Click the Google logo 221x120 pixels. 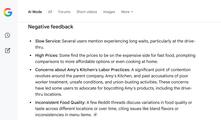tap(8, 12)
